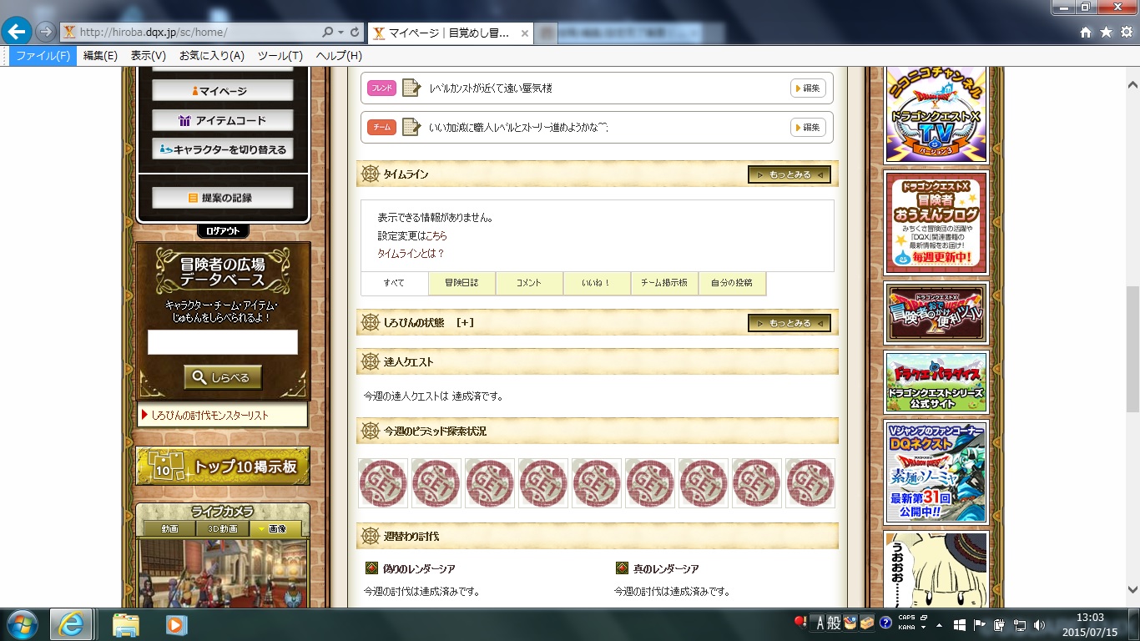Expand しろぴんの状態 with the [+] toggle

click(x=465, y=323)
